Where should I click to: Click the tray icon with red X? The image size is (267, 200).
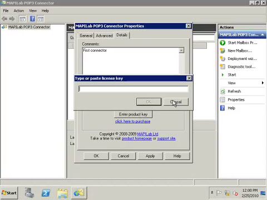click(x=235, y=193)
